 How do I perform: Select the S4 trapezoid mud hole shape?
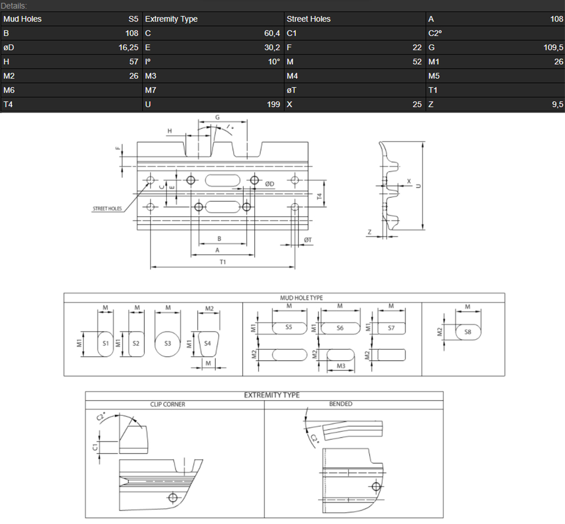(208, 343)
